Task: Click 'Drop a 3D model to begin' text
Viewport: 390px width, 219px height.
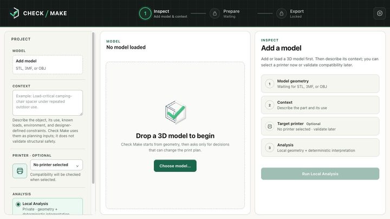Action: click(175, 136)
